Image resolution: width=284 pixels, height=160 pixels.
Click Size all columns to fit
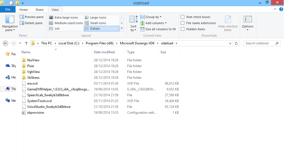158,29
